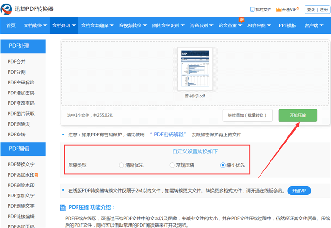Image resolution: width=331 pixels, height=228 pixels.
Task: Open PDF链接编辑 in sidebar
Action: click(x=21, y=216)
